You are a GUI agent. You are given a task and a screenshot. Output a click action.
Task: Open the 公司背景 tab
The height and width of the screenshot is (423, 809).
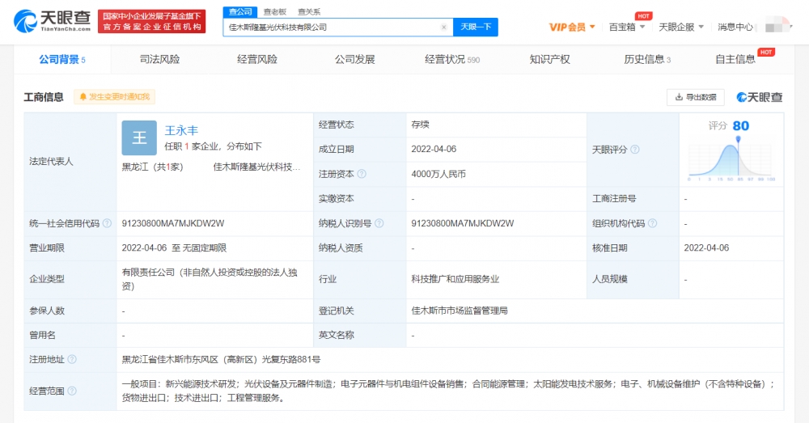click(62, 59)
